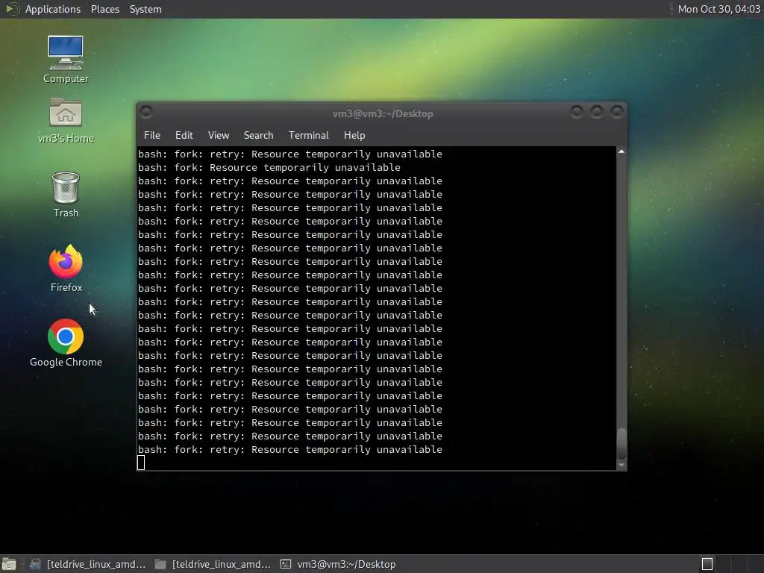
Task: Open the Computer desktop icon
Action: [66, 60]
